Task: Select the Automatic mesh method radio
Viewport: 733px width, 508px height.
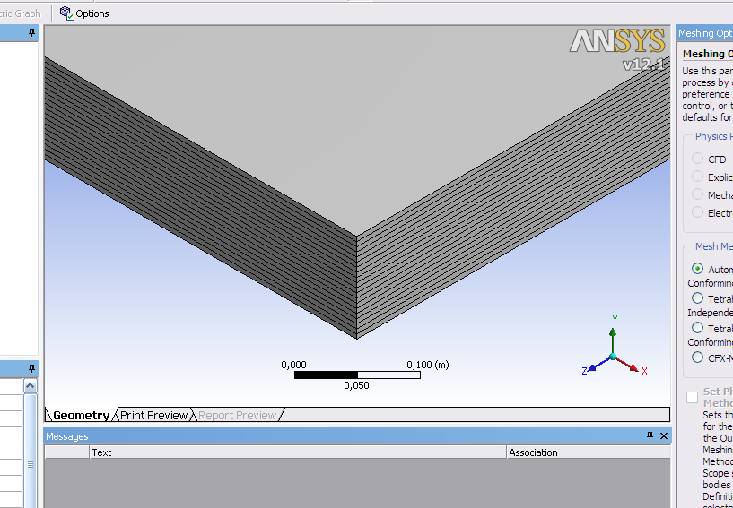Action: [697, 269]
